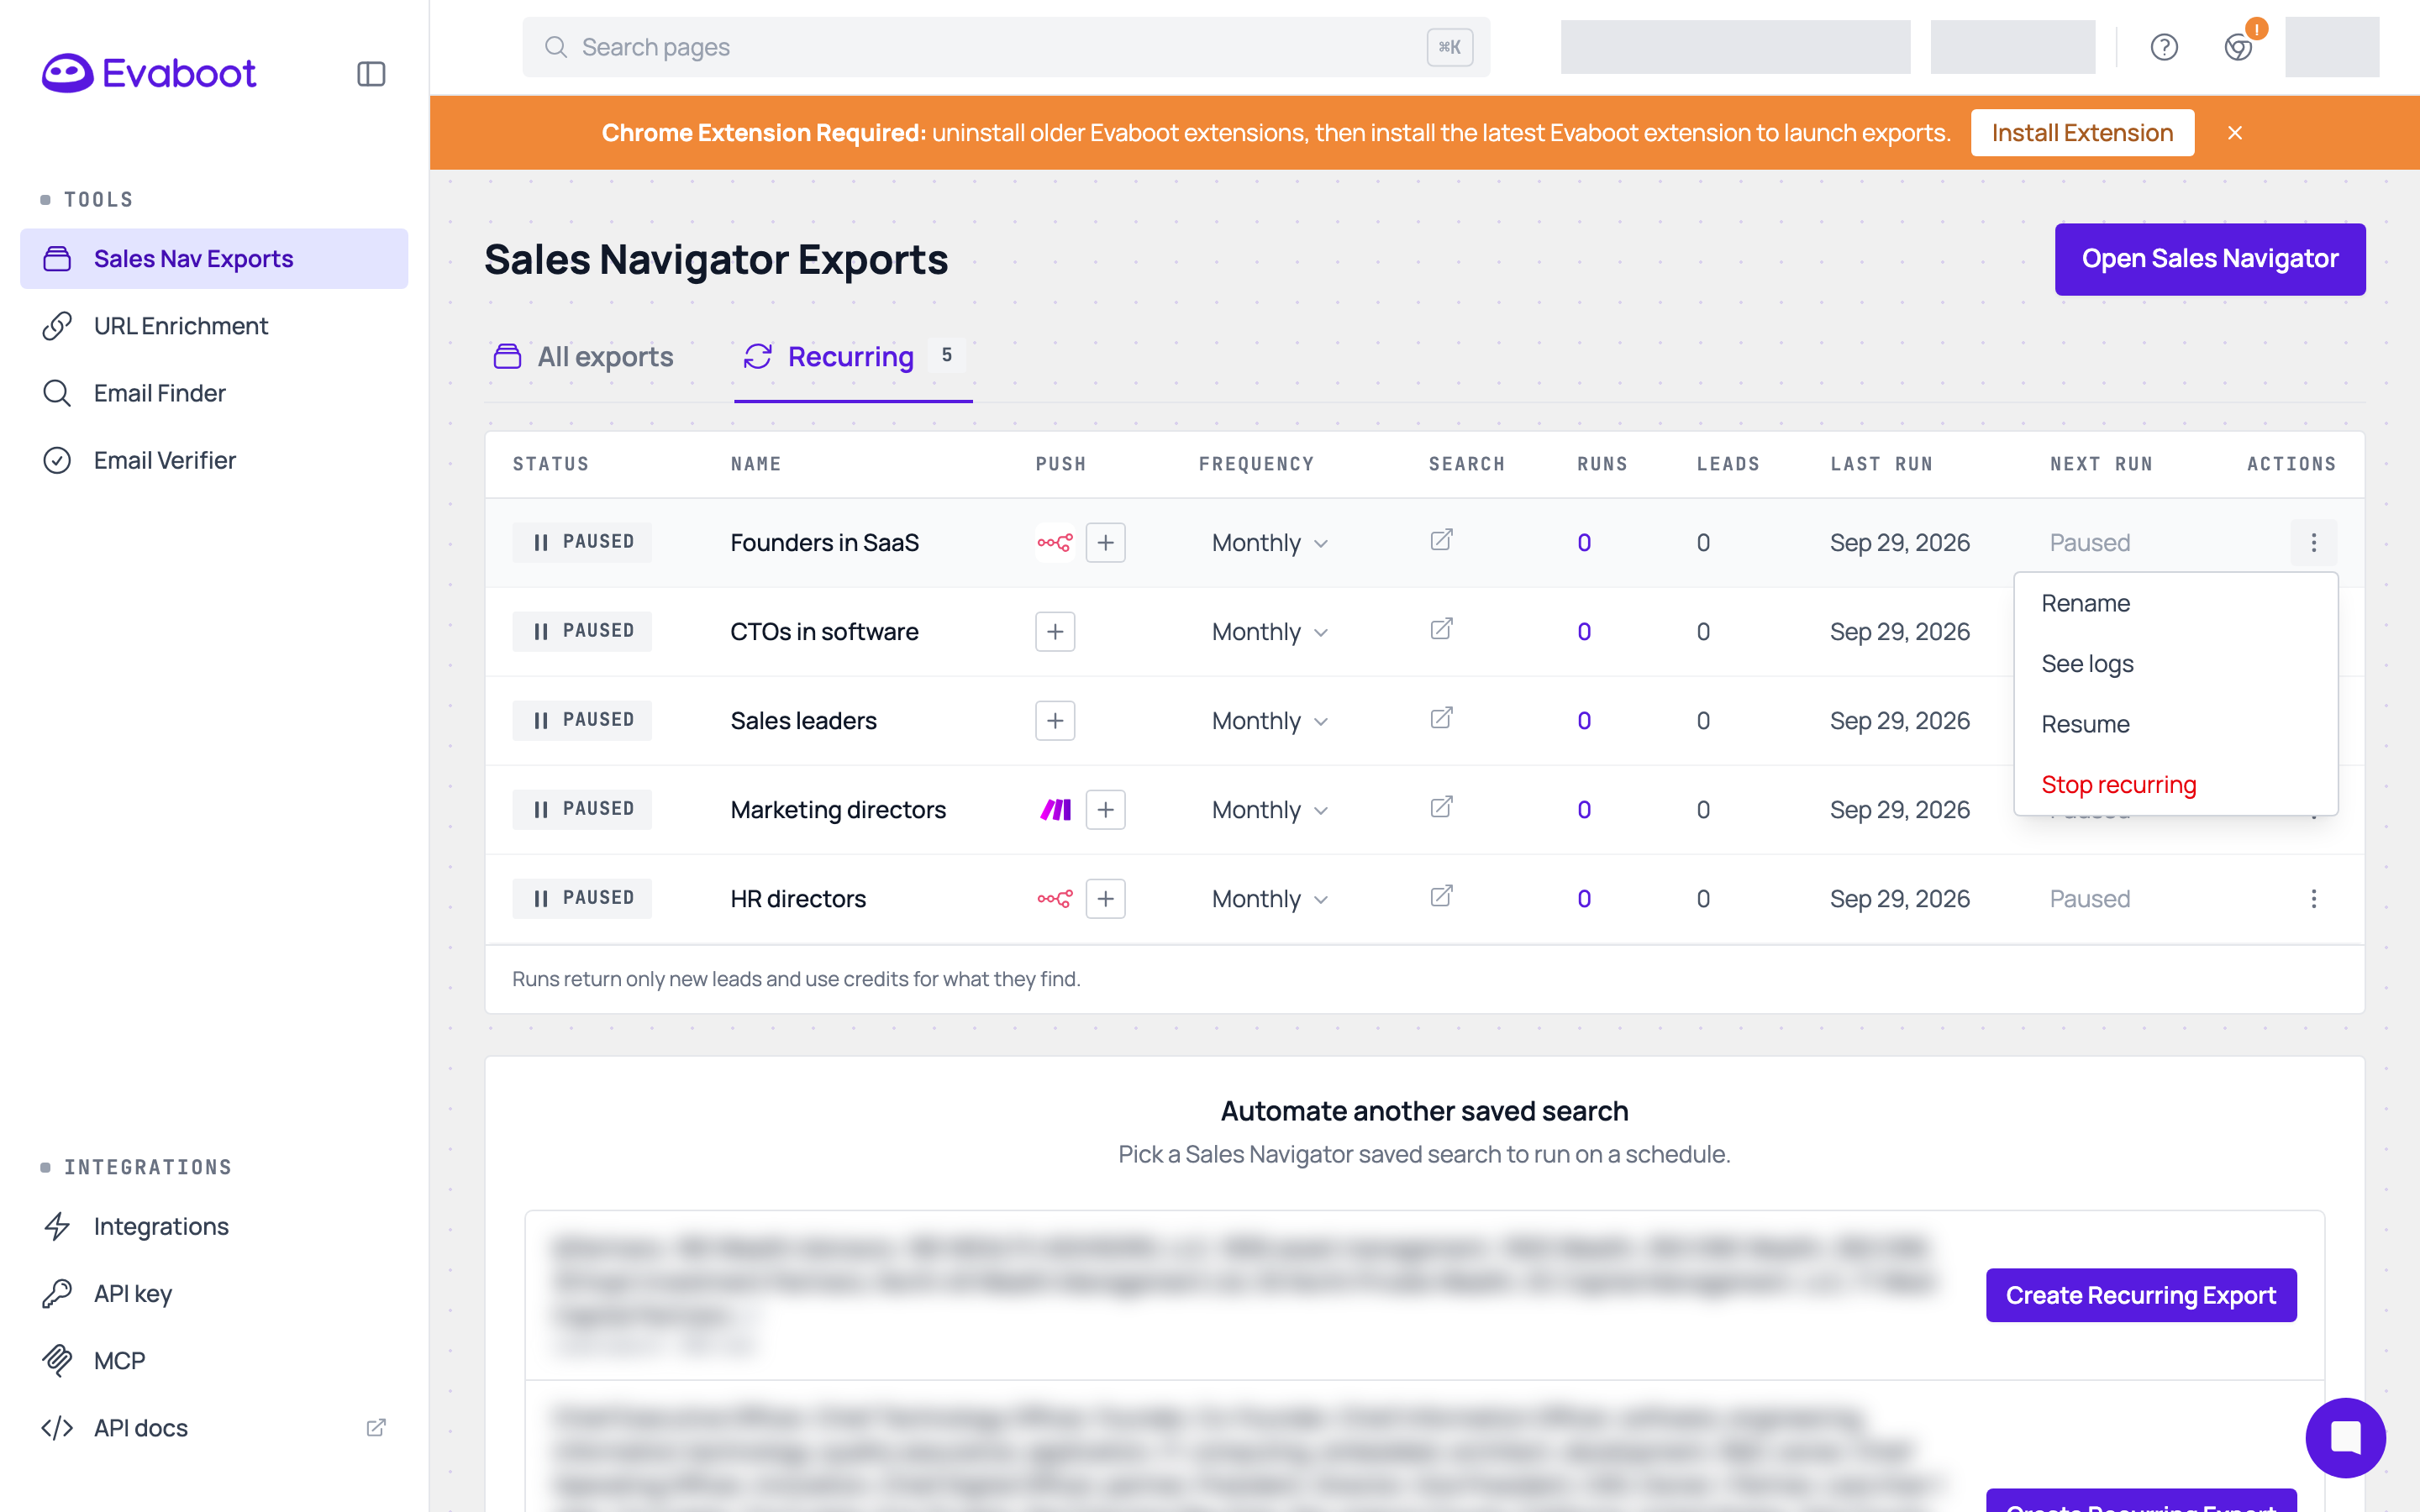Select the Recurring tab
2420x1512 pixels.
852,357
